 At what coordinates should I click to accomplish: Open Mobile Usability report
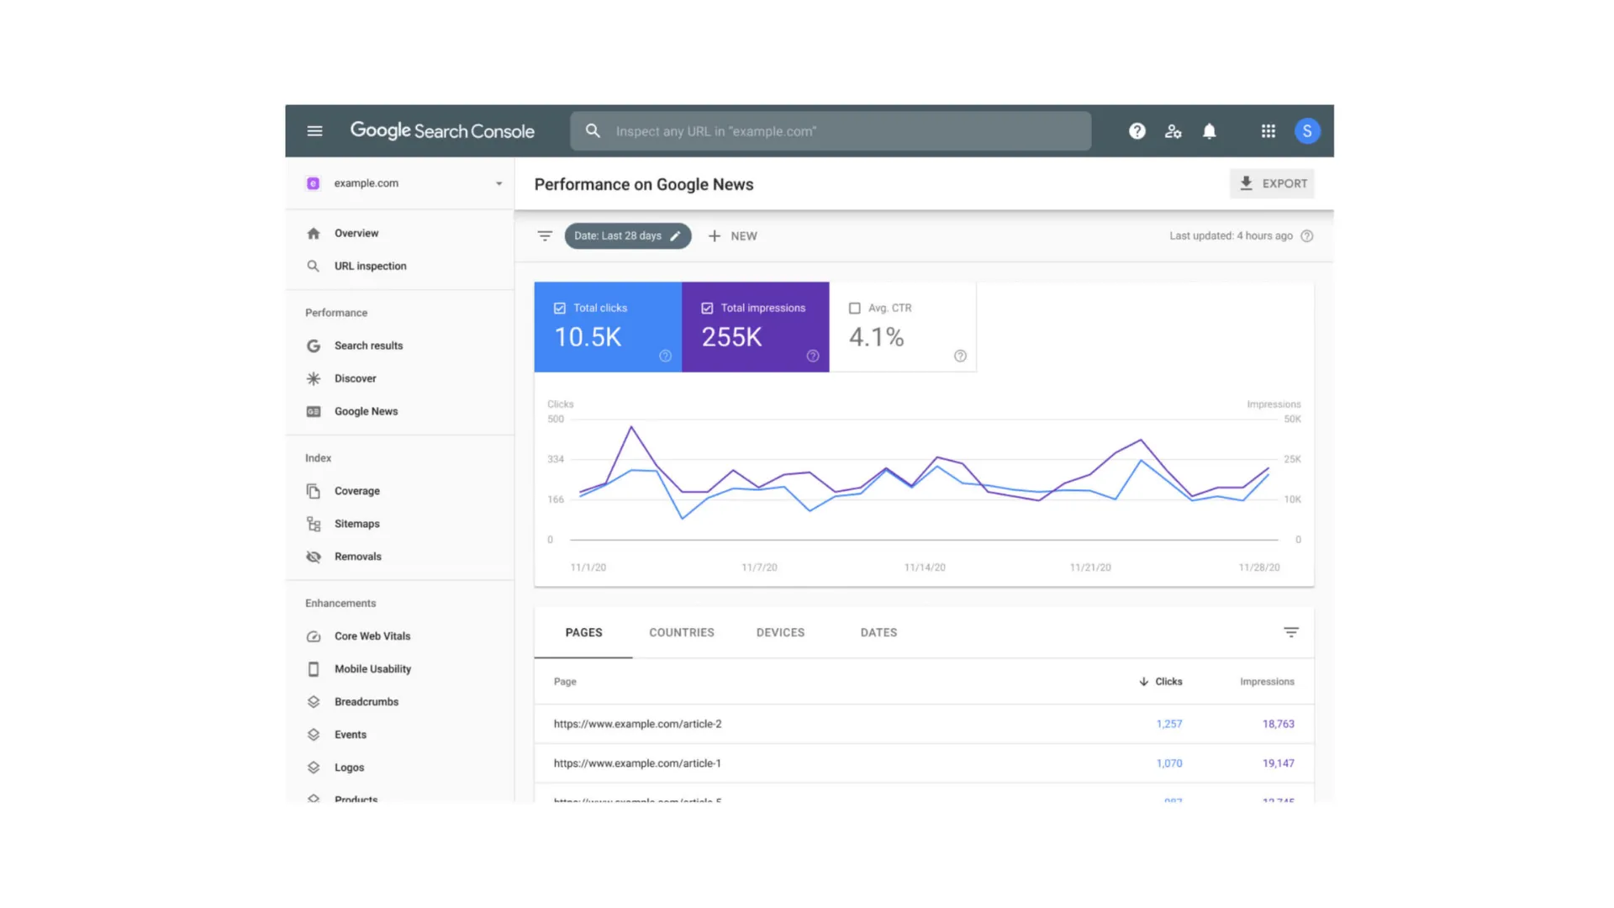(x=372, y=669)
